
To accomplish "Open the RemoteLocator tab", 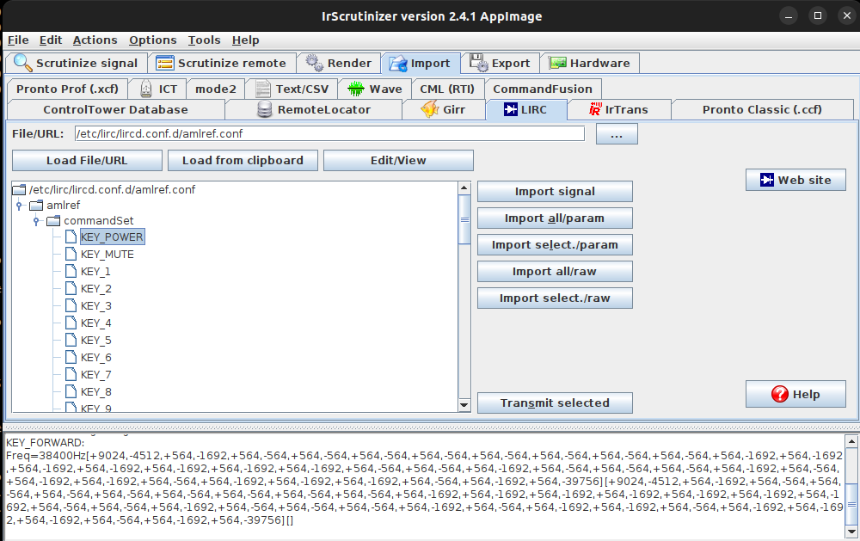I will (x=314, y=109).
